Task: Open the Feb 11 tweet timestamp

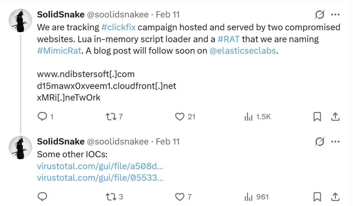Action: click(x=167, y=14)
